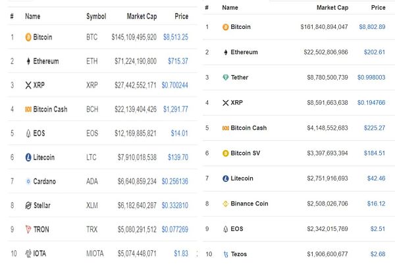Open the $715.37 Ethereum price link
Viewport: 395px width, 264px height.
tap(175, 61)
